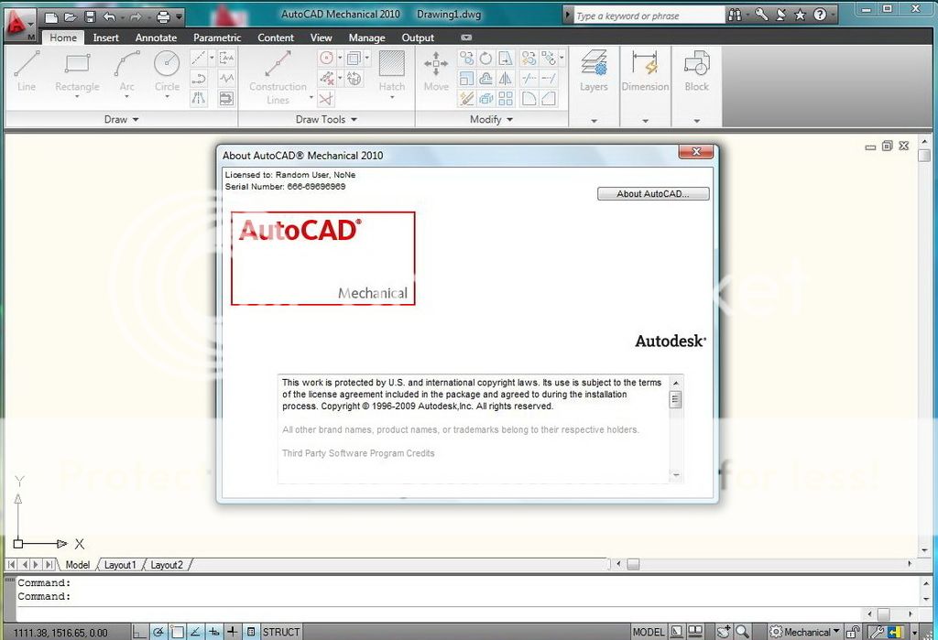The width and height of the screenshot is (938, 640).
Task: Close the About AutoCAD Mechanical dialog
Action: pyautogui.click(x=696, y=152)
